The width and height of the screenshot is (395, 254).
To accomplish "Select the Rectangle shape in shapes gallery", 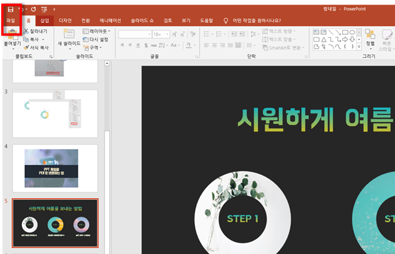I will point(345,32).
